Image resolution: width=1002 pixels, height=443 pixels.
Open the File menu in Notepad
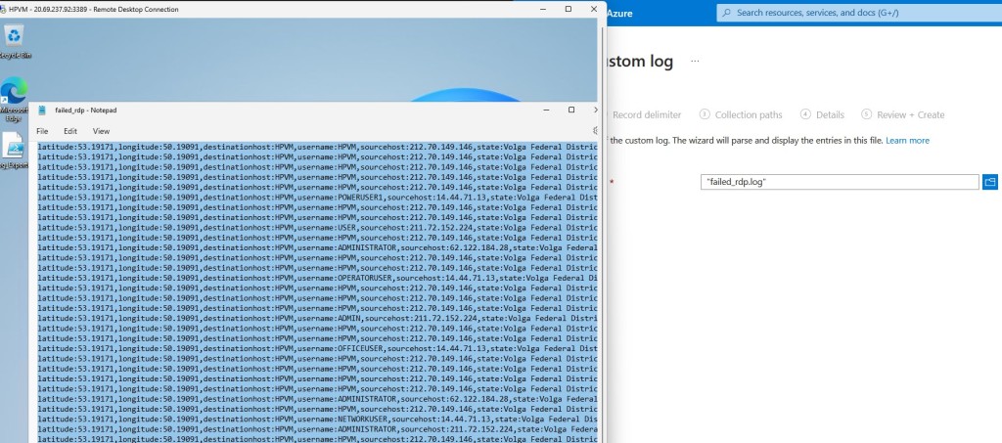[42, 131]
